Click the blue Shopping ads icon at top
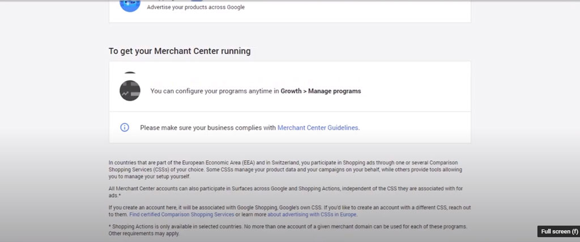 point(130,5)
